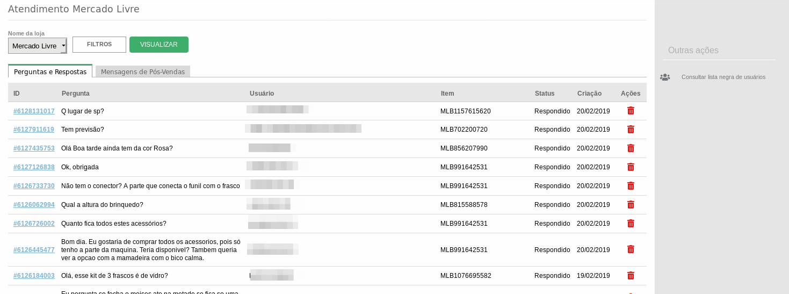
Task: Open question link #6127435753
Action: (x=34, y=148)
